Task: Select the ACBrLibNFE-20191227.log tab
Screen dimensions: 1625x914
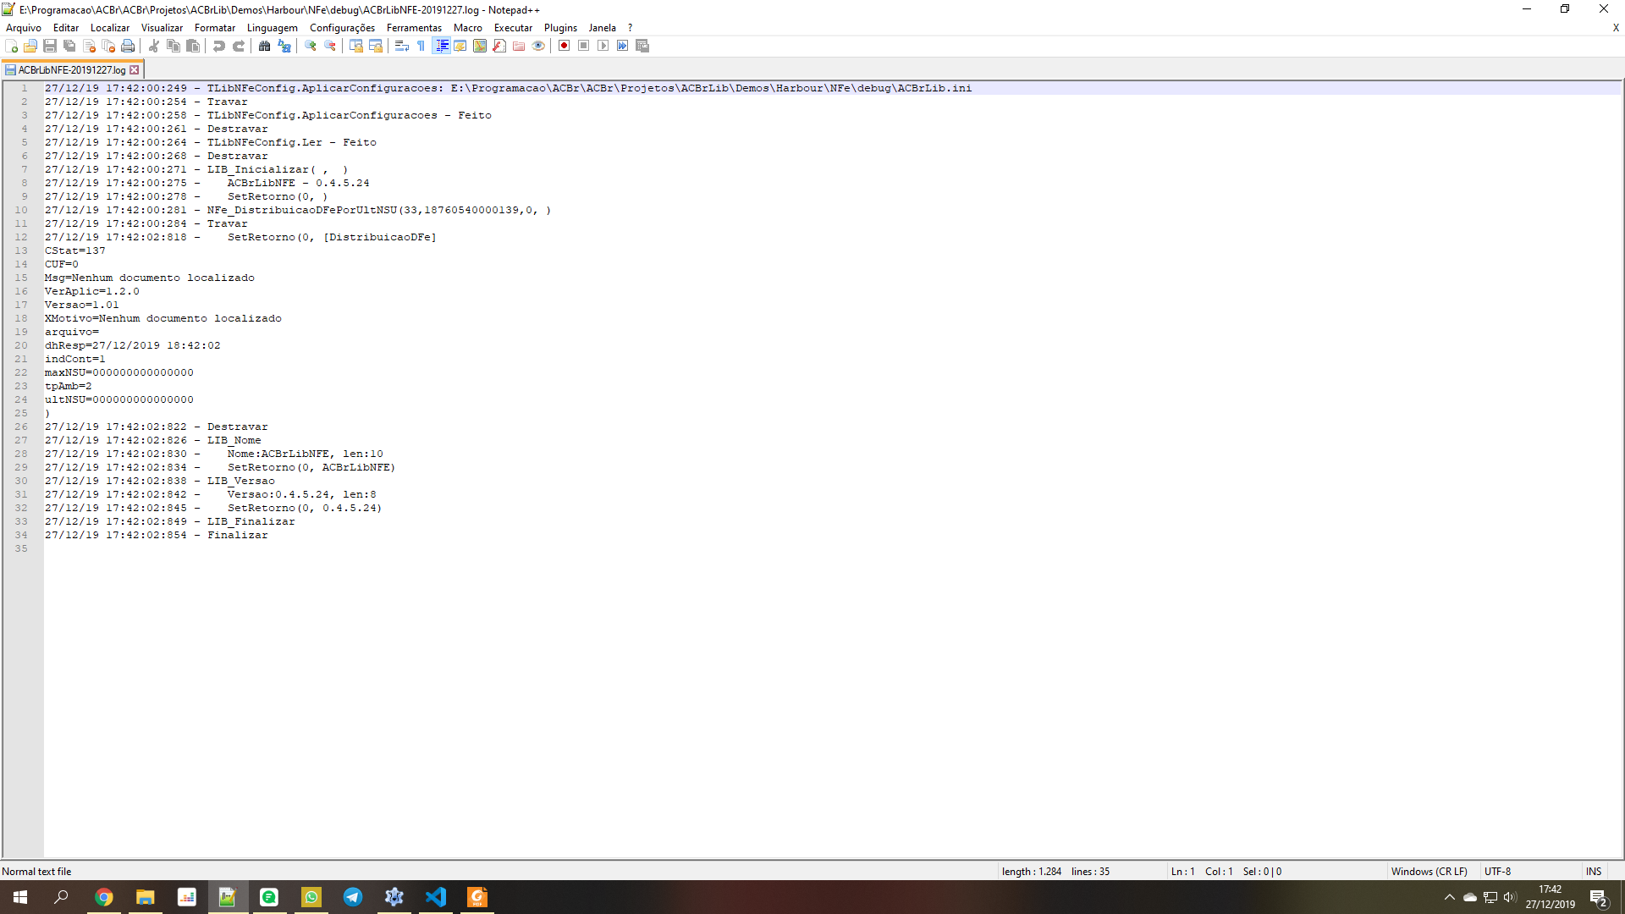Action: point(71,70)
